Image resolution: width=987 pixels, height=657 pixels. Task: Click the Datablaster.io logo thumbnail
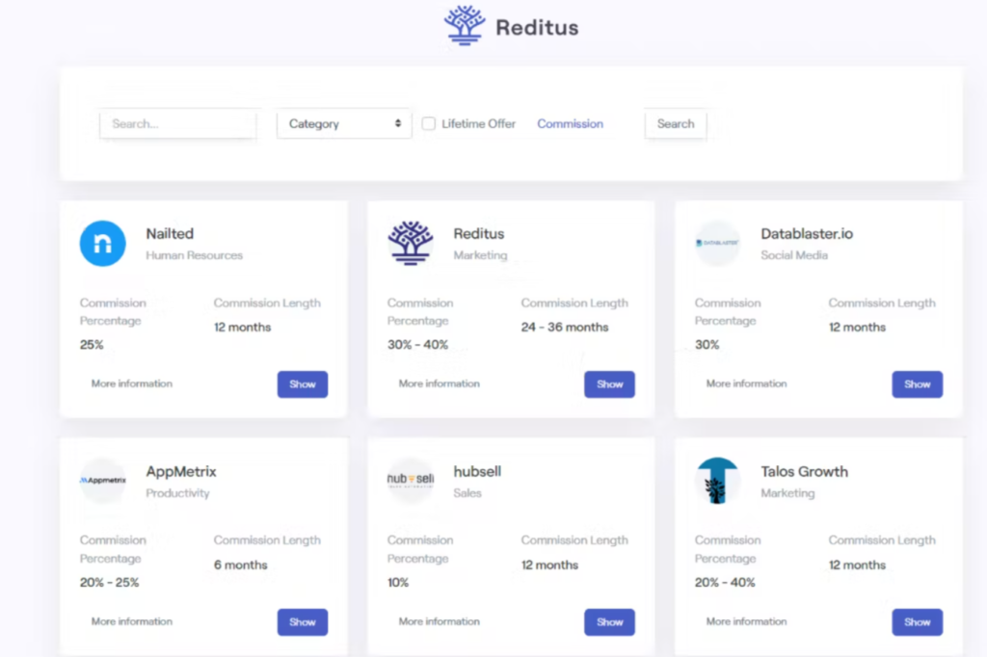click(717, 243)
